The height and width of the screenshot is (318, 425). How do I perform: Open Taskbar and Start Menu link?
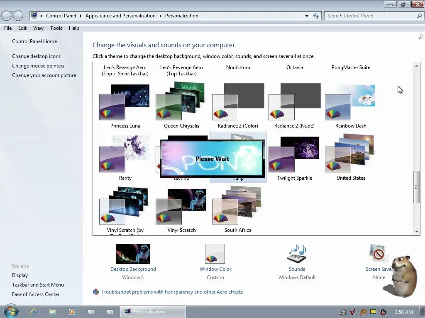pyautogui.click(x=38, y=285)
